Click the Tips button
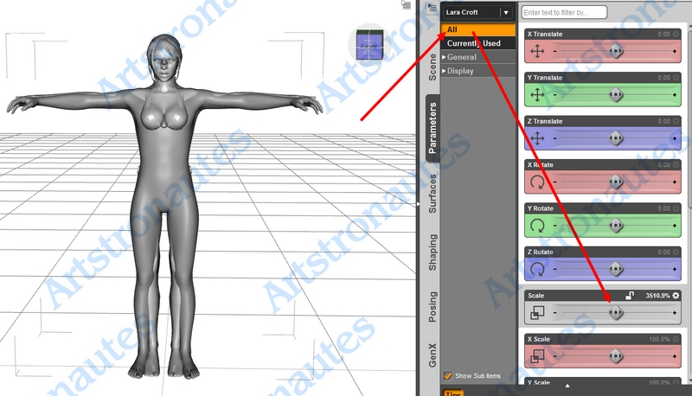The width and height of the screenshot is (692, 396). (452, 393)
